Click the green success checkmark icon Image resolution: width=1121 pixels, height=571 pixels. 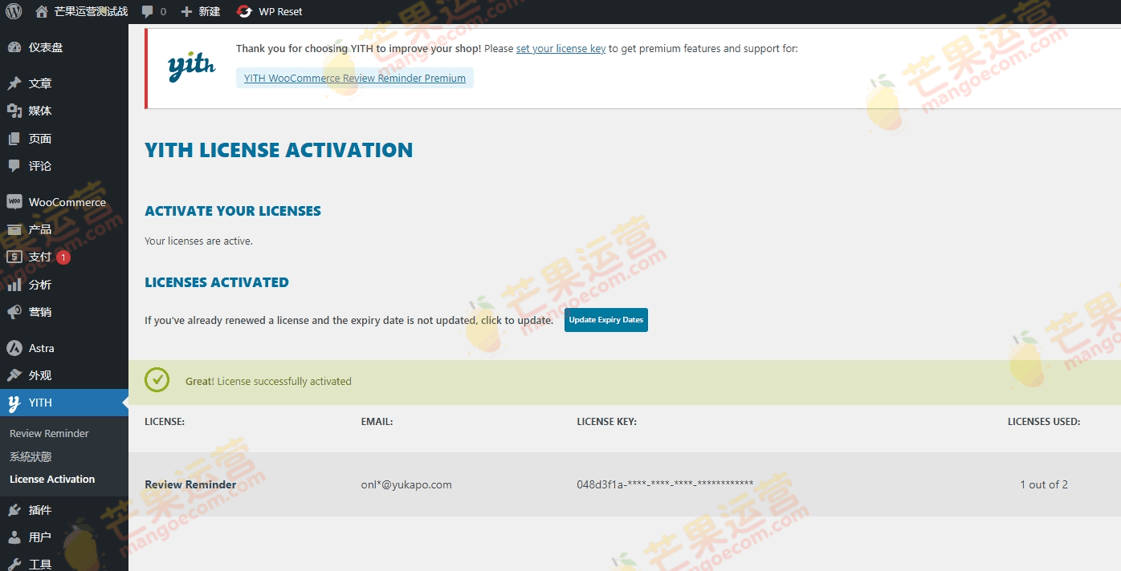click(x=157, y=380)
